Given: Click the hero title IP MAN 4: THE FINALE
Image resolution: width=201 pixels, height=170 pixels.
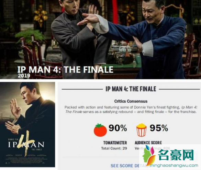Looking at the screenshot, I should (65, 70).
